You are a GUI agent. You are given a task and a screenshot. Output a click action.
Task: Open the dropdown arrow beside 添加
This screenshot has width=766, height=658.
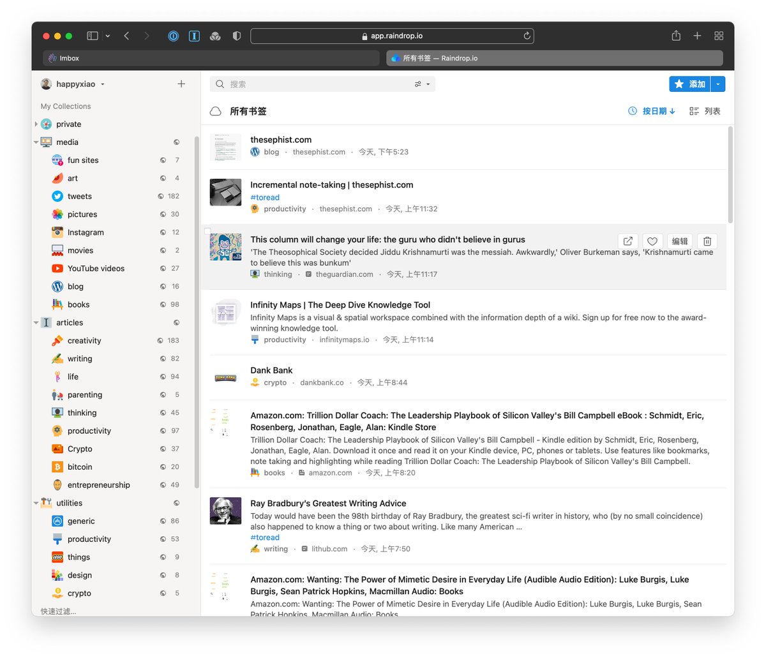coord(718,84)
